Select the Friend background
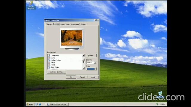 (53, 65)
